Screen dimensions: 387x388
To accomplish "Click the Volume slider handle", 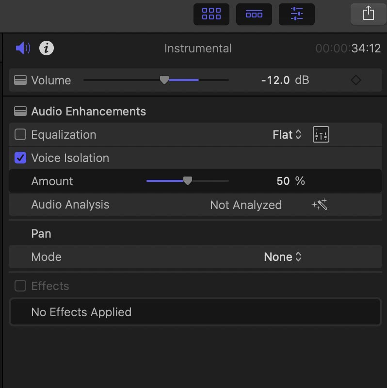I will pyautogui.click(x=164, y=80).
